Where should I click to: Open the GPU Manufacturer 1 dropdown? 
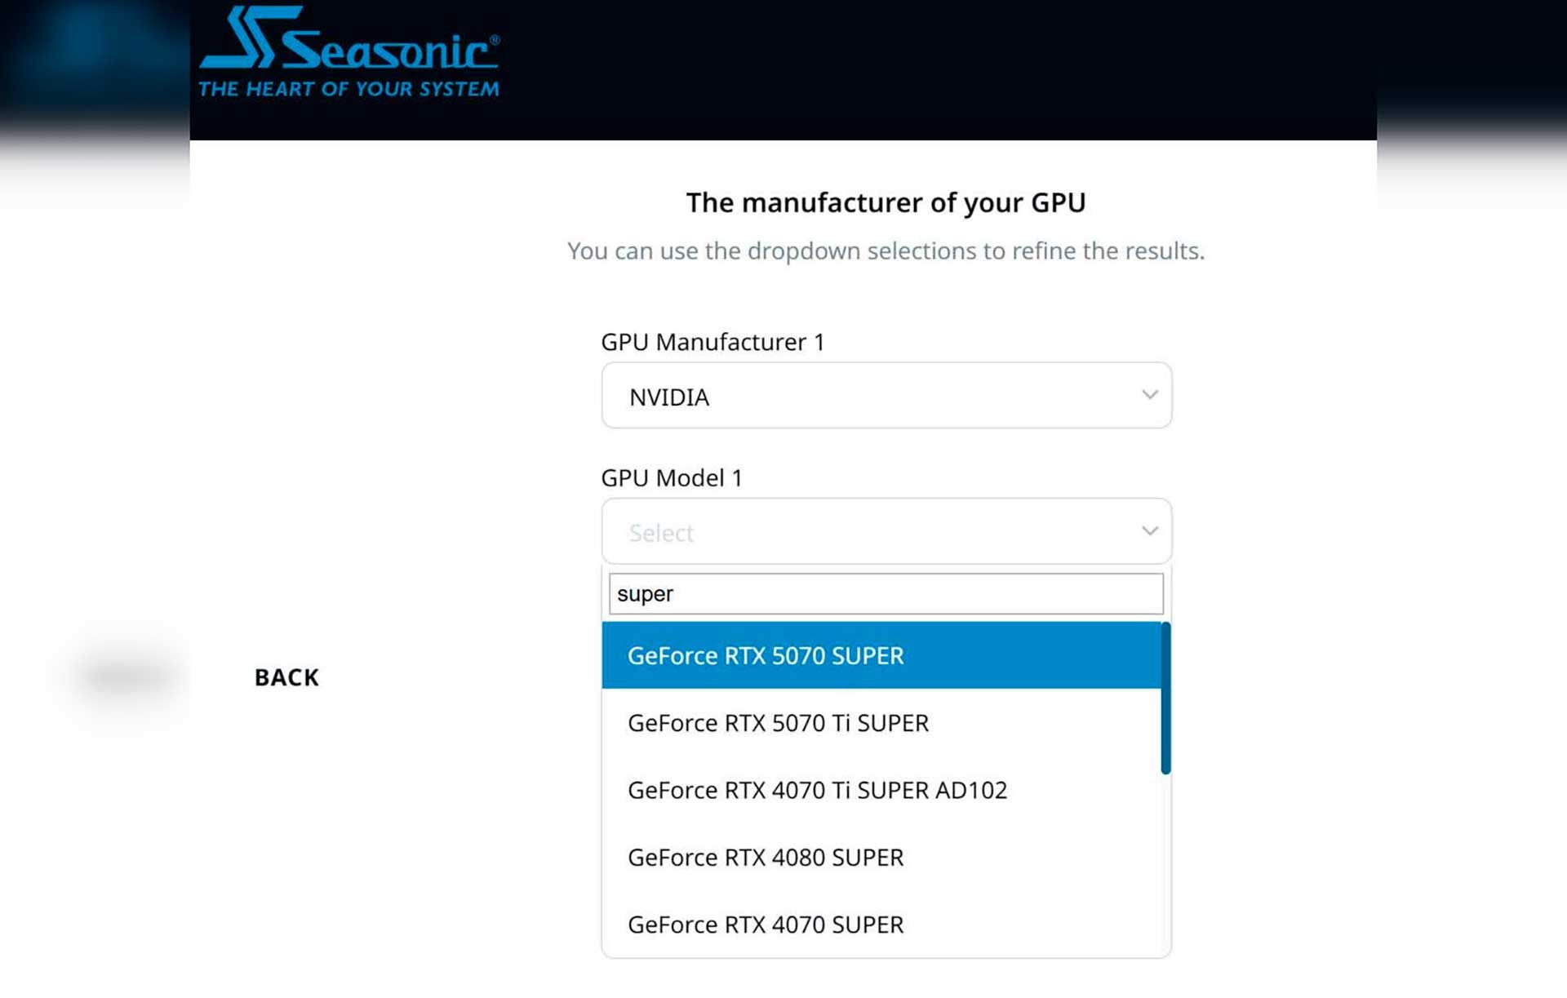886,395
